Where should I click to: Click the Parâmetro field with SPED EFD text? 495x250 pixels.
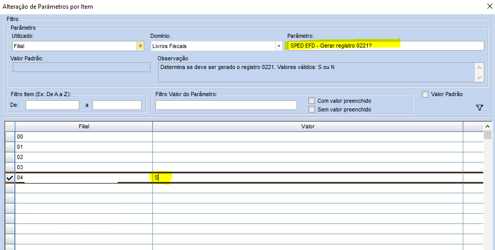click(x=385, y=46)
